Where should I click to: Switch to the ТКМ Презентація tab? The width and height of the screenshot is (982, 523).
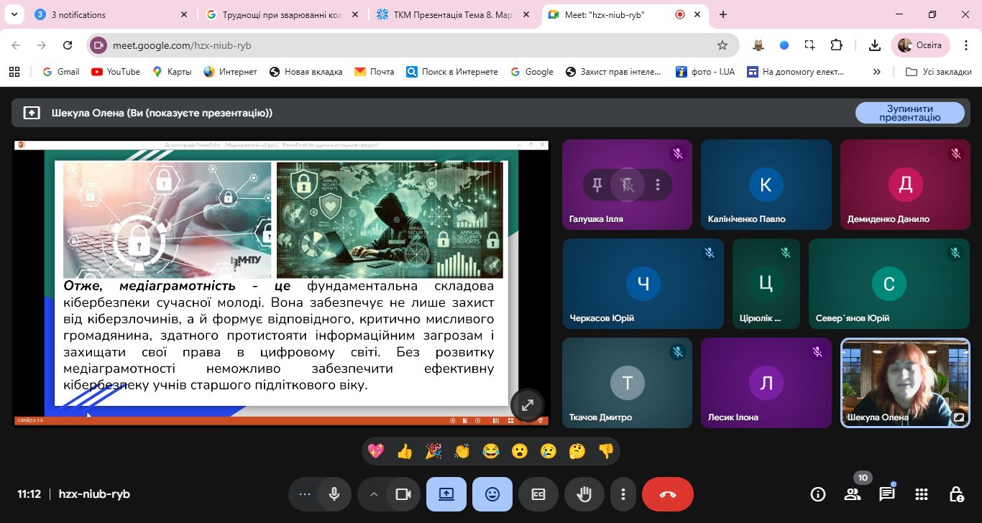click(453, 14)
